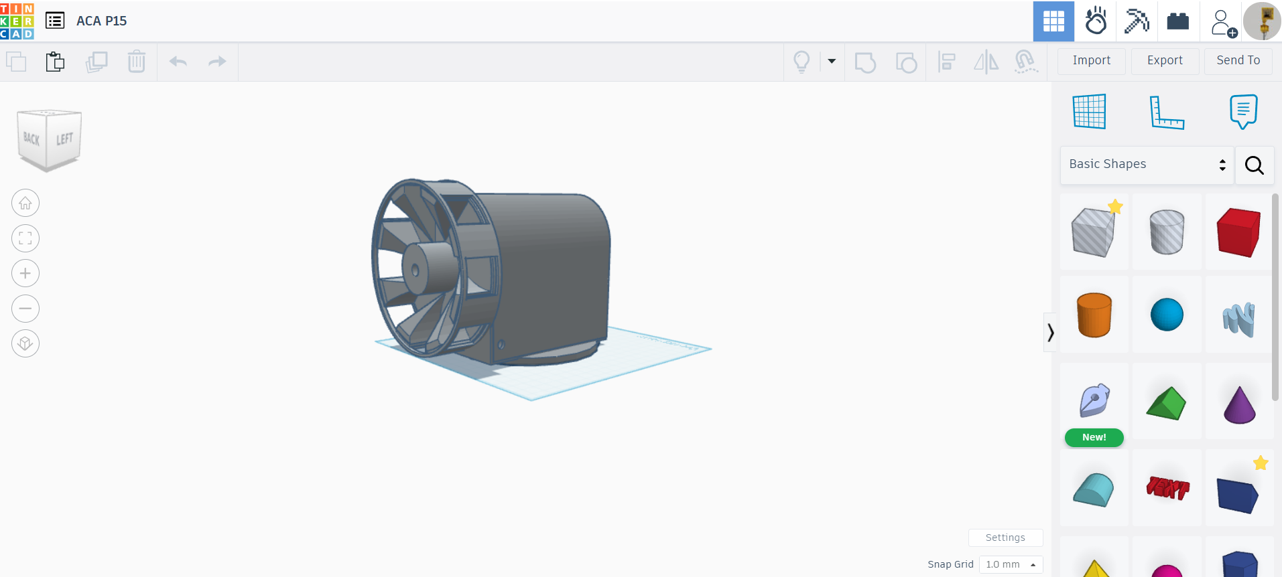The height and width of the screenshot is (577, 1282).
Task: Select the Ruler tool icon
Action: click(1166, 112)
